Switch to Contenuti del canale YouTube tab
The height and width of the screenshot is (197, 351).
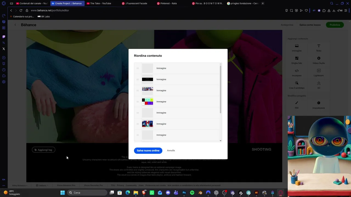pos(32,4)
